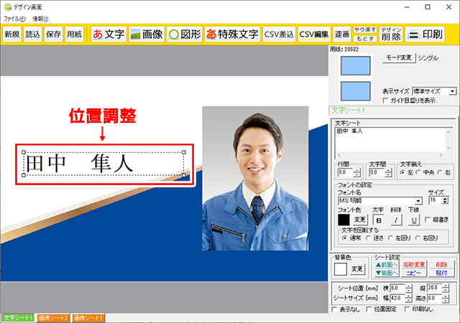460x323 pixels.
Task: Click the black font color swatch
Action: [x=344, y=219]
